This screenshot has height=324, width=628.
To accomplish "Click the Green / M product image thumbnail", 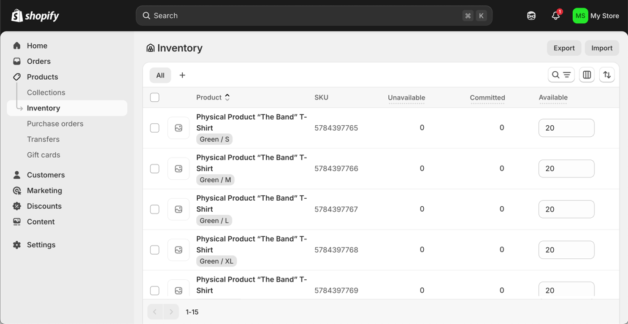I will 178,169.
